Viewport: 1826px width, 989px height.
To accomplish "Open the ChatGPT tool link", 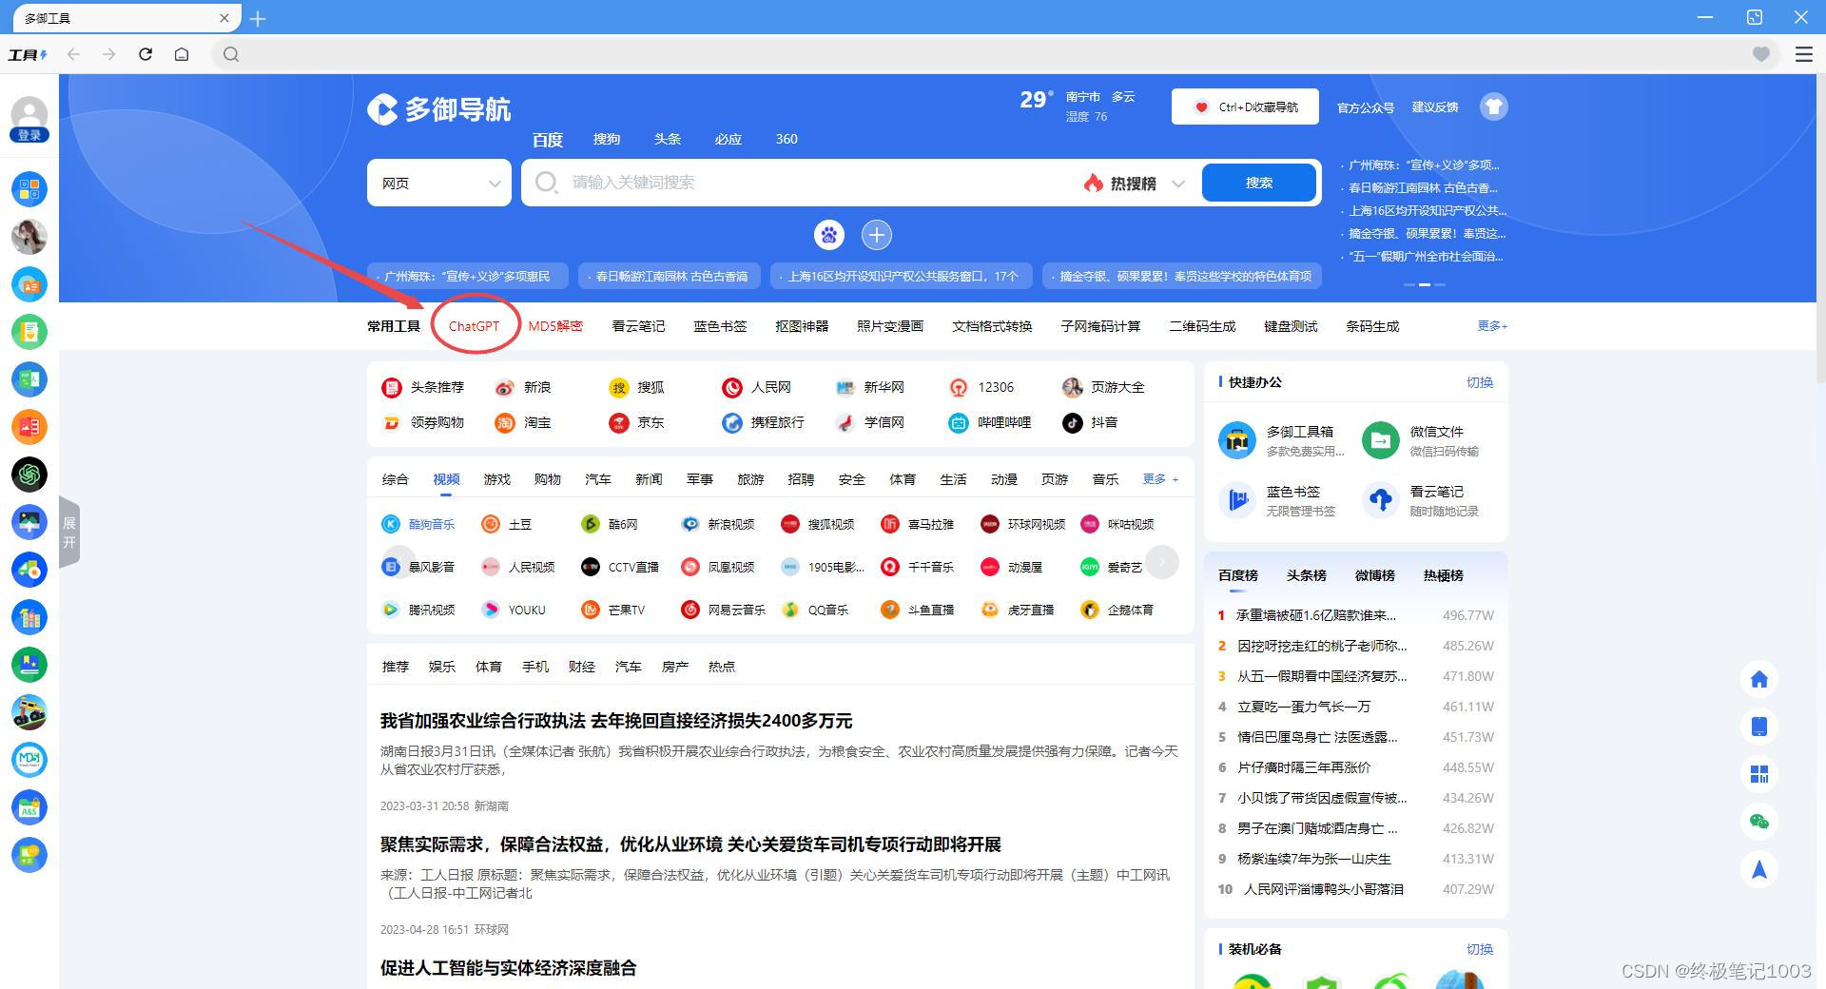I will 474,326.
